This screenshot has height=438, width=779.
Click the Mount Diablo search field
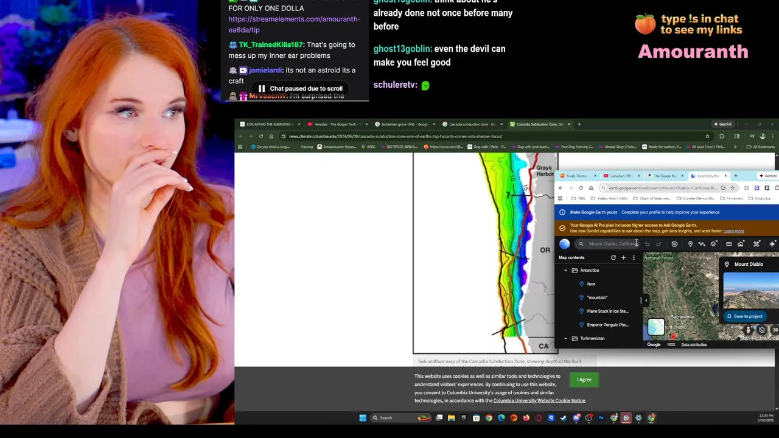coord(607,244)
